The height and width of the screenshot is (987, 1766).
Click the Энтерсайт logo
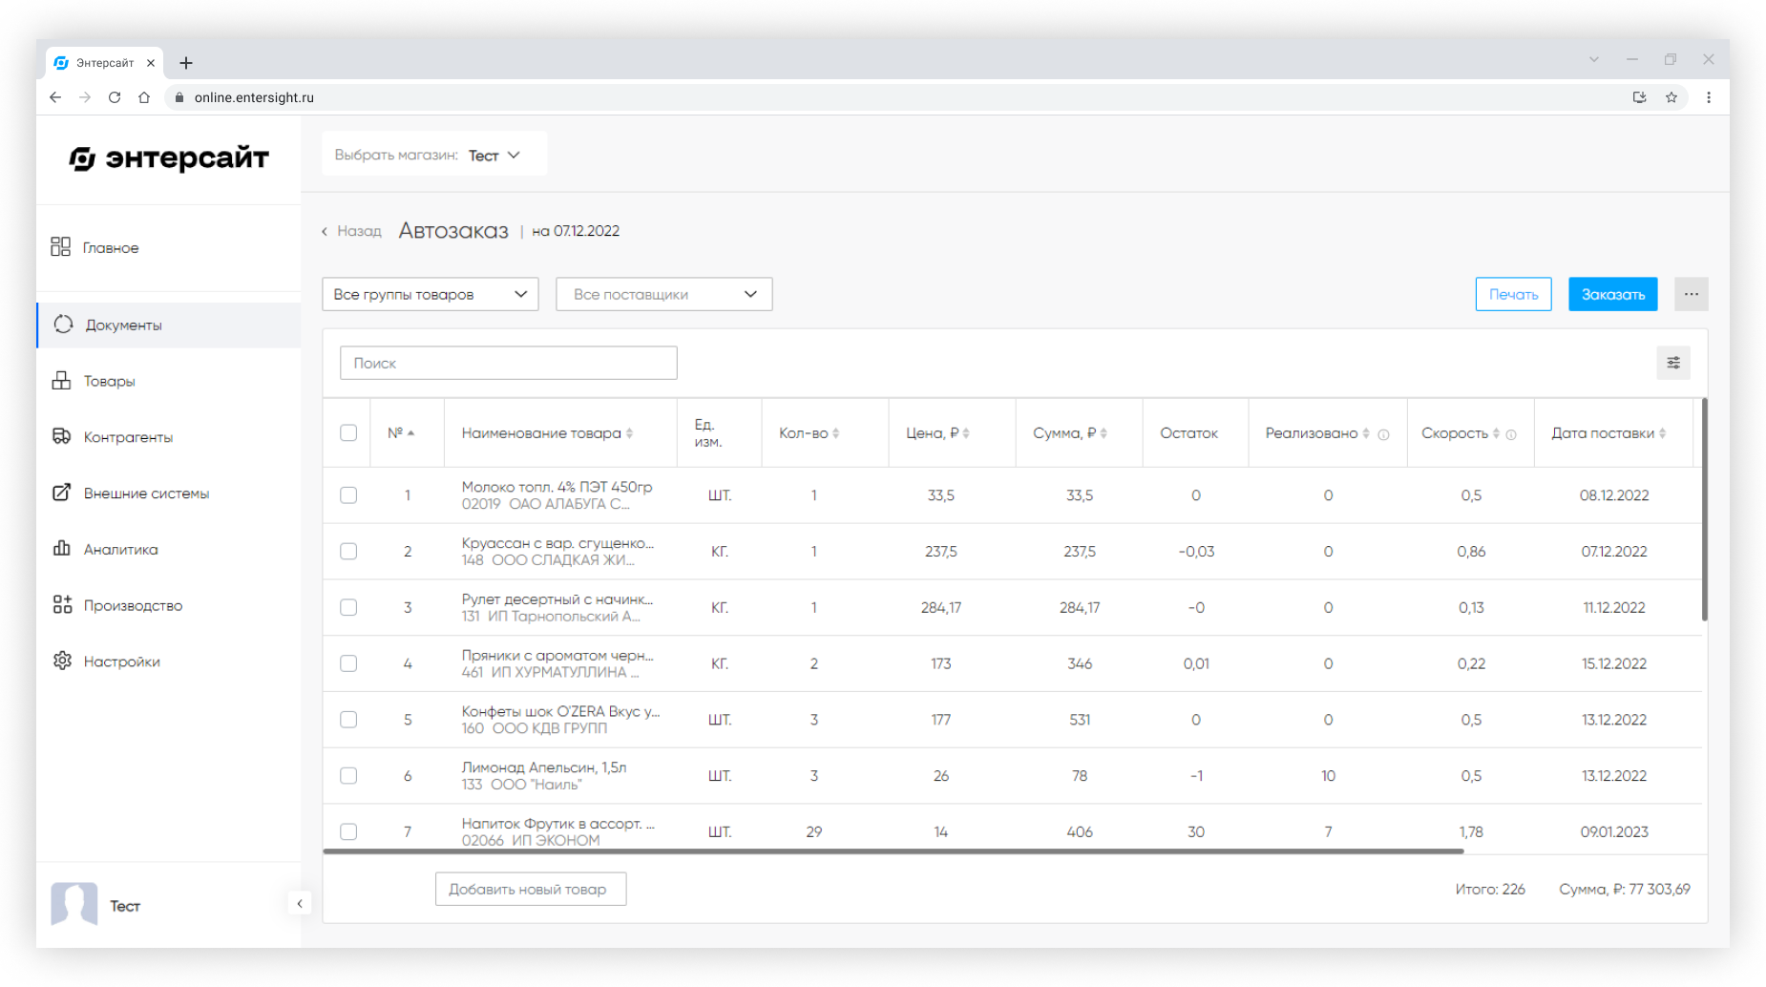tap(169, 158)
